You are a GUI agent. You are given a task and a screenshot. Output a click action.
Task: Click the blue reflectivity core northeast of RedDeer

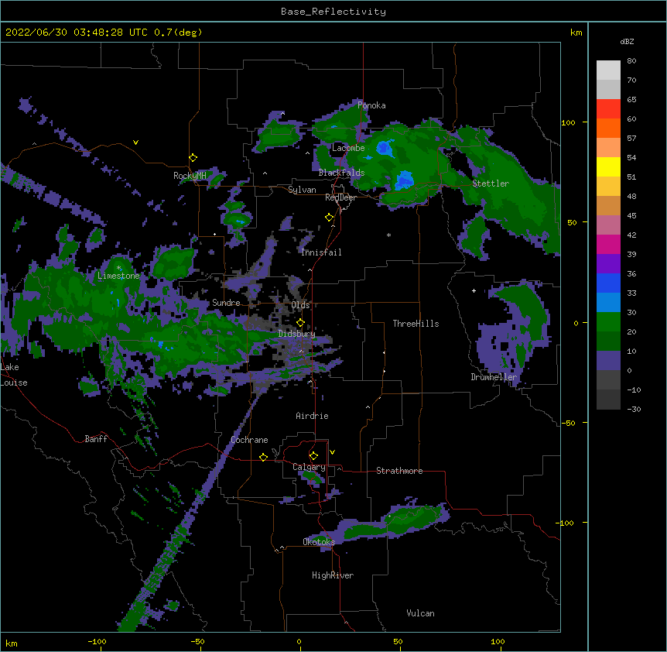click(x=404, y=180)
